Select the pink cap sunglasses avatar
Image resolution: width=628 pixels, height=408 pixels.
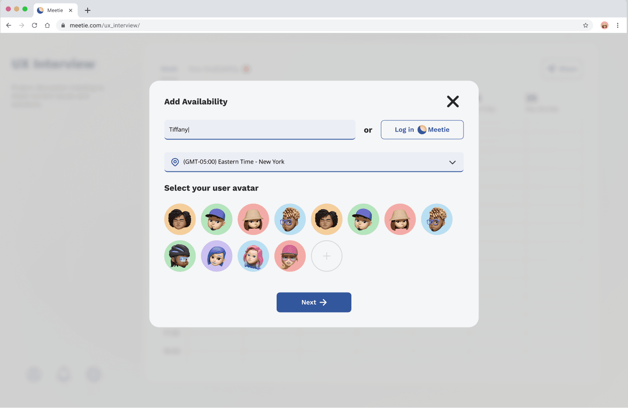pos(290,256)
